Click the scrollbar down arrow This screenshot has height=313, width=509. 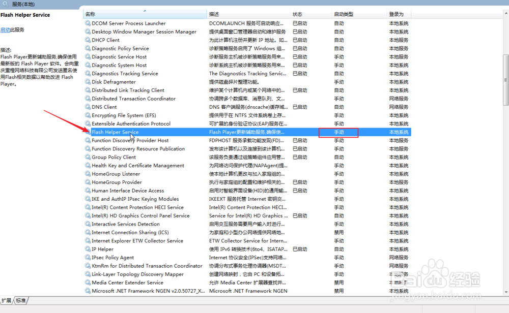(x=506, y=292)
